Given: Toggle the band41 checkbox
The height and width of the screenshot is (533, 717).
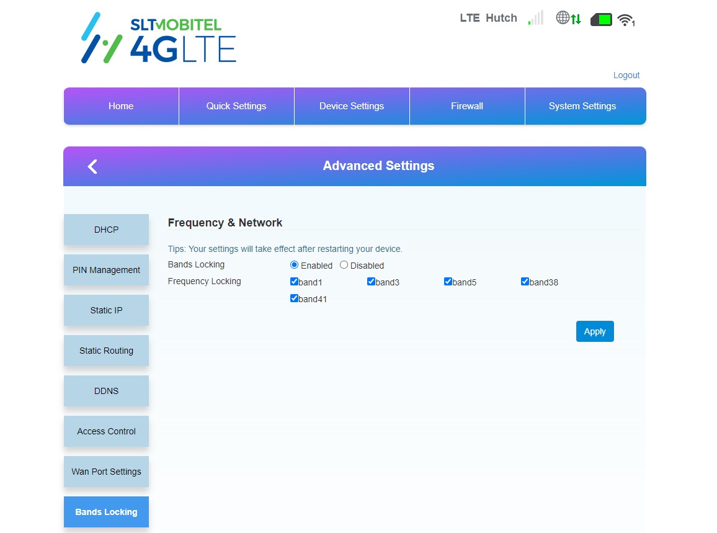Looking at the screenshot, I should coord(294,298).
